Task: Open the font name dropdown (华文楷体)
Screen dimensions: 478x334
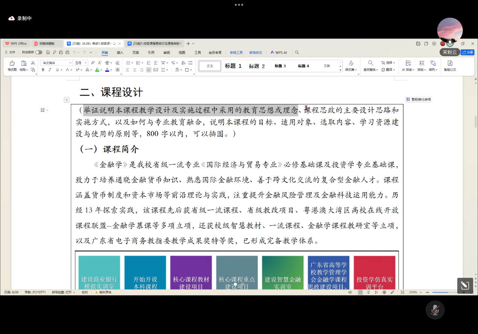Action: coord(57,63)
